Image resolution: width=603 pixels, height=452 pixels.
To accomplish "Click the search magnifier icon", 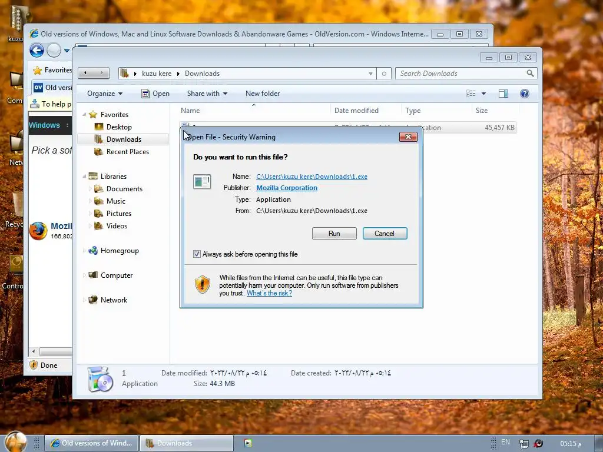I will click(x=531, y=73).
